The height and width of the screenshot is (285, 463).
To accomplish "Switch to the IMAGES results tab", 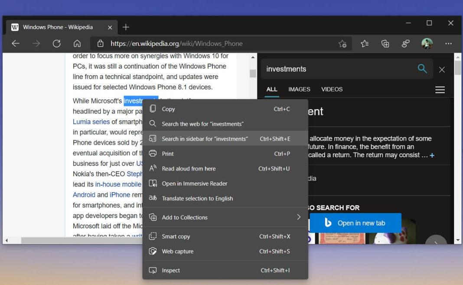I will pyautogui.click(x=299, y=89).
